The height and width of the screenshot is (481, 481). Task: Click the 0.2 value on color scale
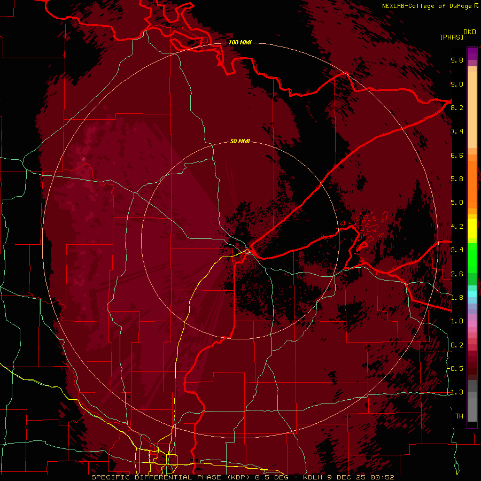457,345
